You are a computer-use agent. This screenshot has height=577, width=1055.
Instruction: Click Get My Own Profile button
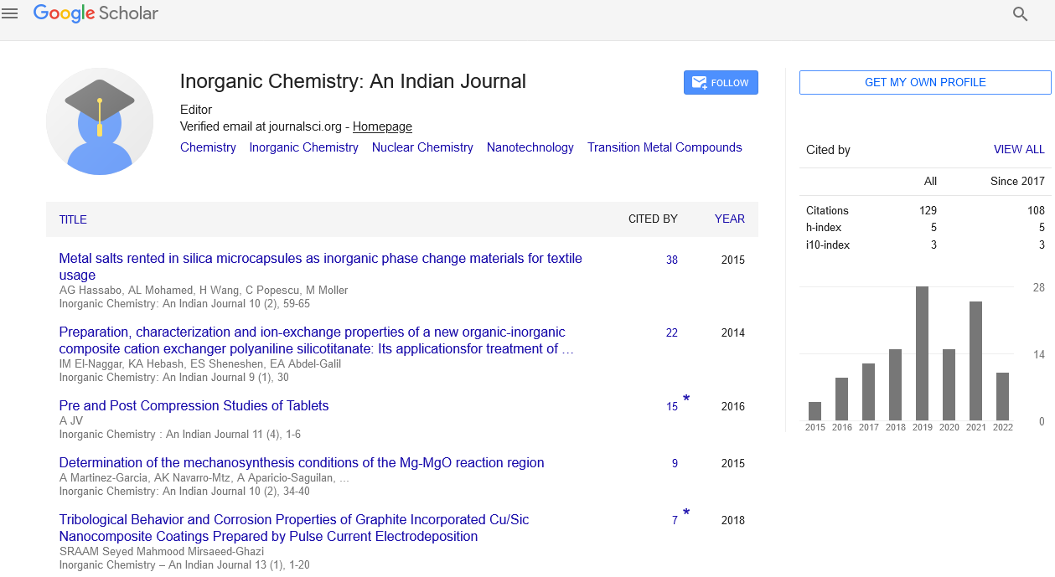pos(925,82)
